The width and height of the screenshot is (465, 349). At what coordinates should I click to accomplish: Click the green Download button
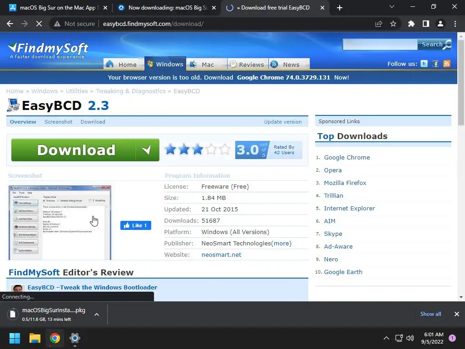coord(85,150)
